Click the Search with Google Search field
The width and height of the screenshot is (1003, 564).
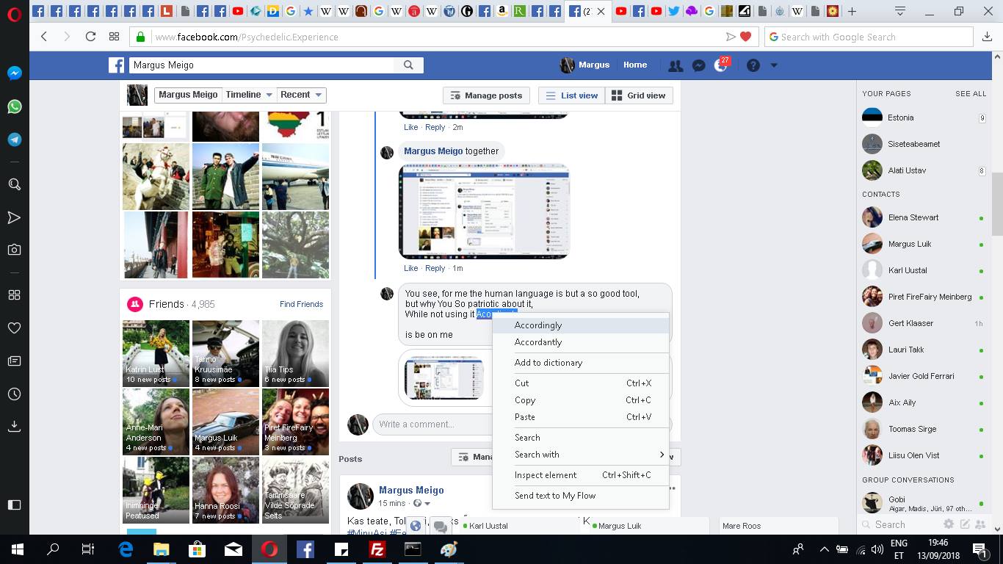[869, 37]
